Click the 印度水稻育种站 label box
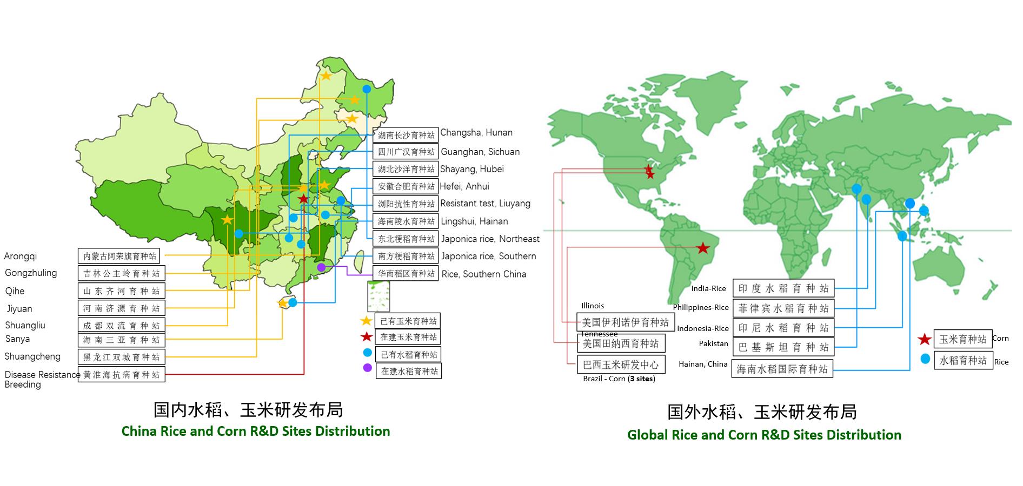Image resolution: width=1023 pixels, height=486 pixels. click(783, 288)
